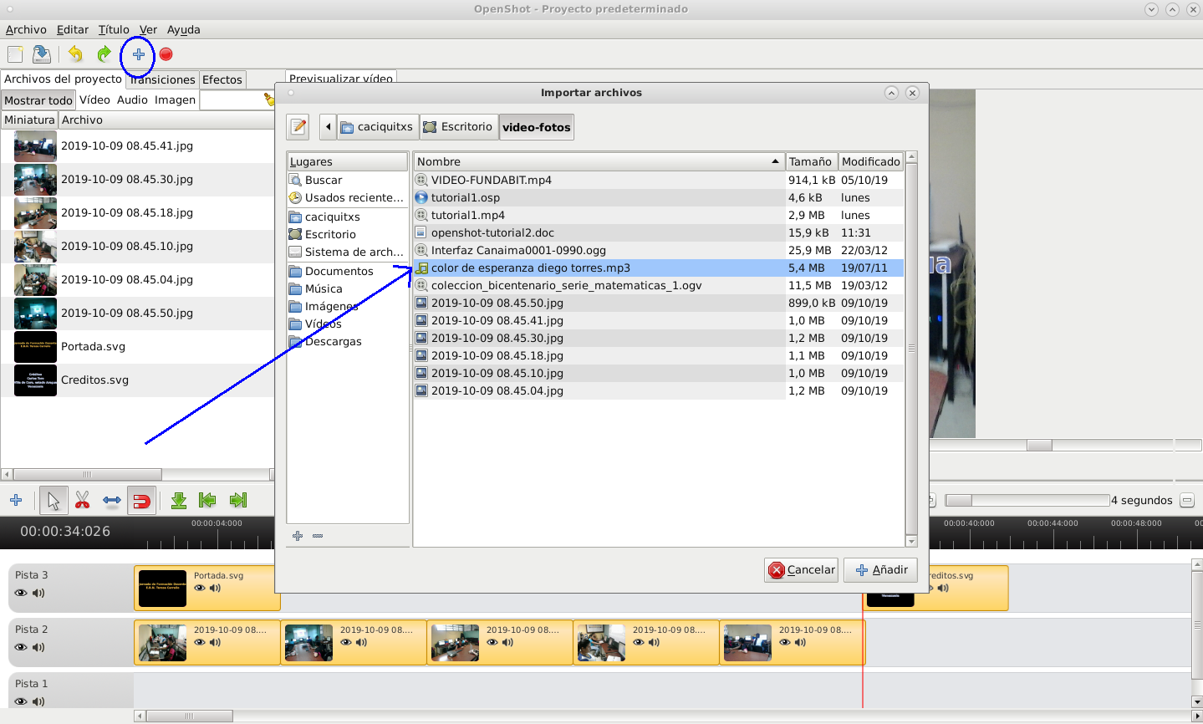The width and height of the screenshot is (1203, 724).
Task: Sort dialog list by Nombre column
Action: point(599,161)
